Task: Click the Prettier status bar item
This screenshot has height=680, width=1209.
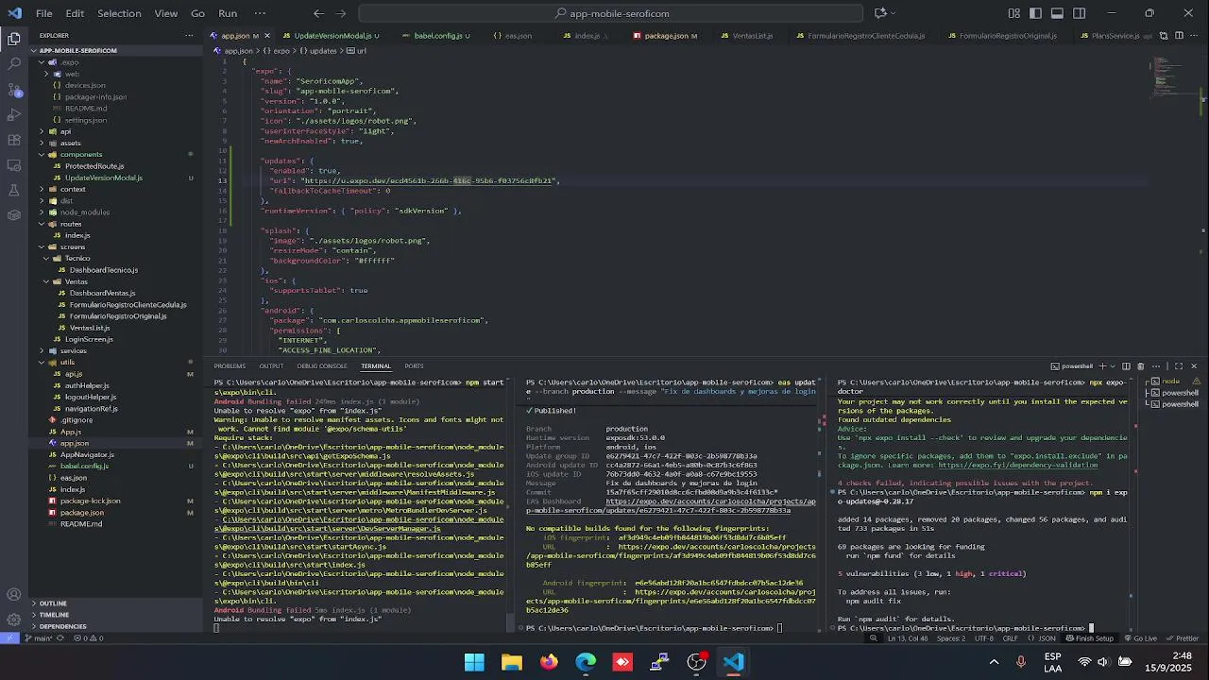Action: (x=1182, y=638)
